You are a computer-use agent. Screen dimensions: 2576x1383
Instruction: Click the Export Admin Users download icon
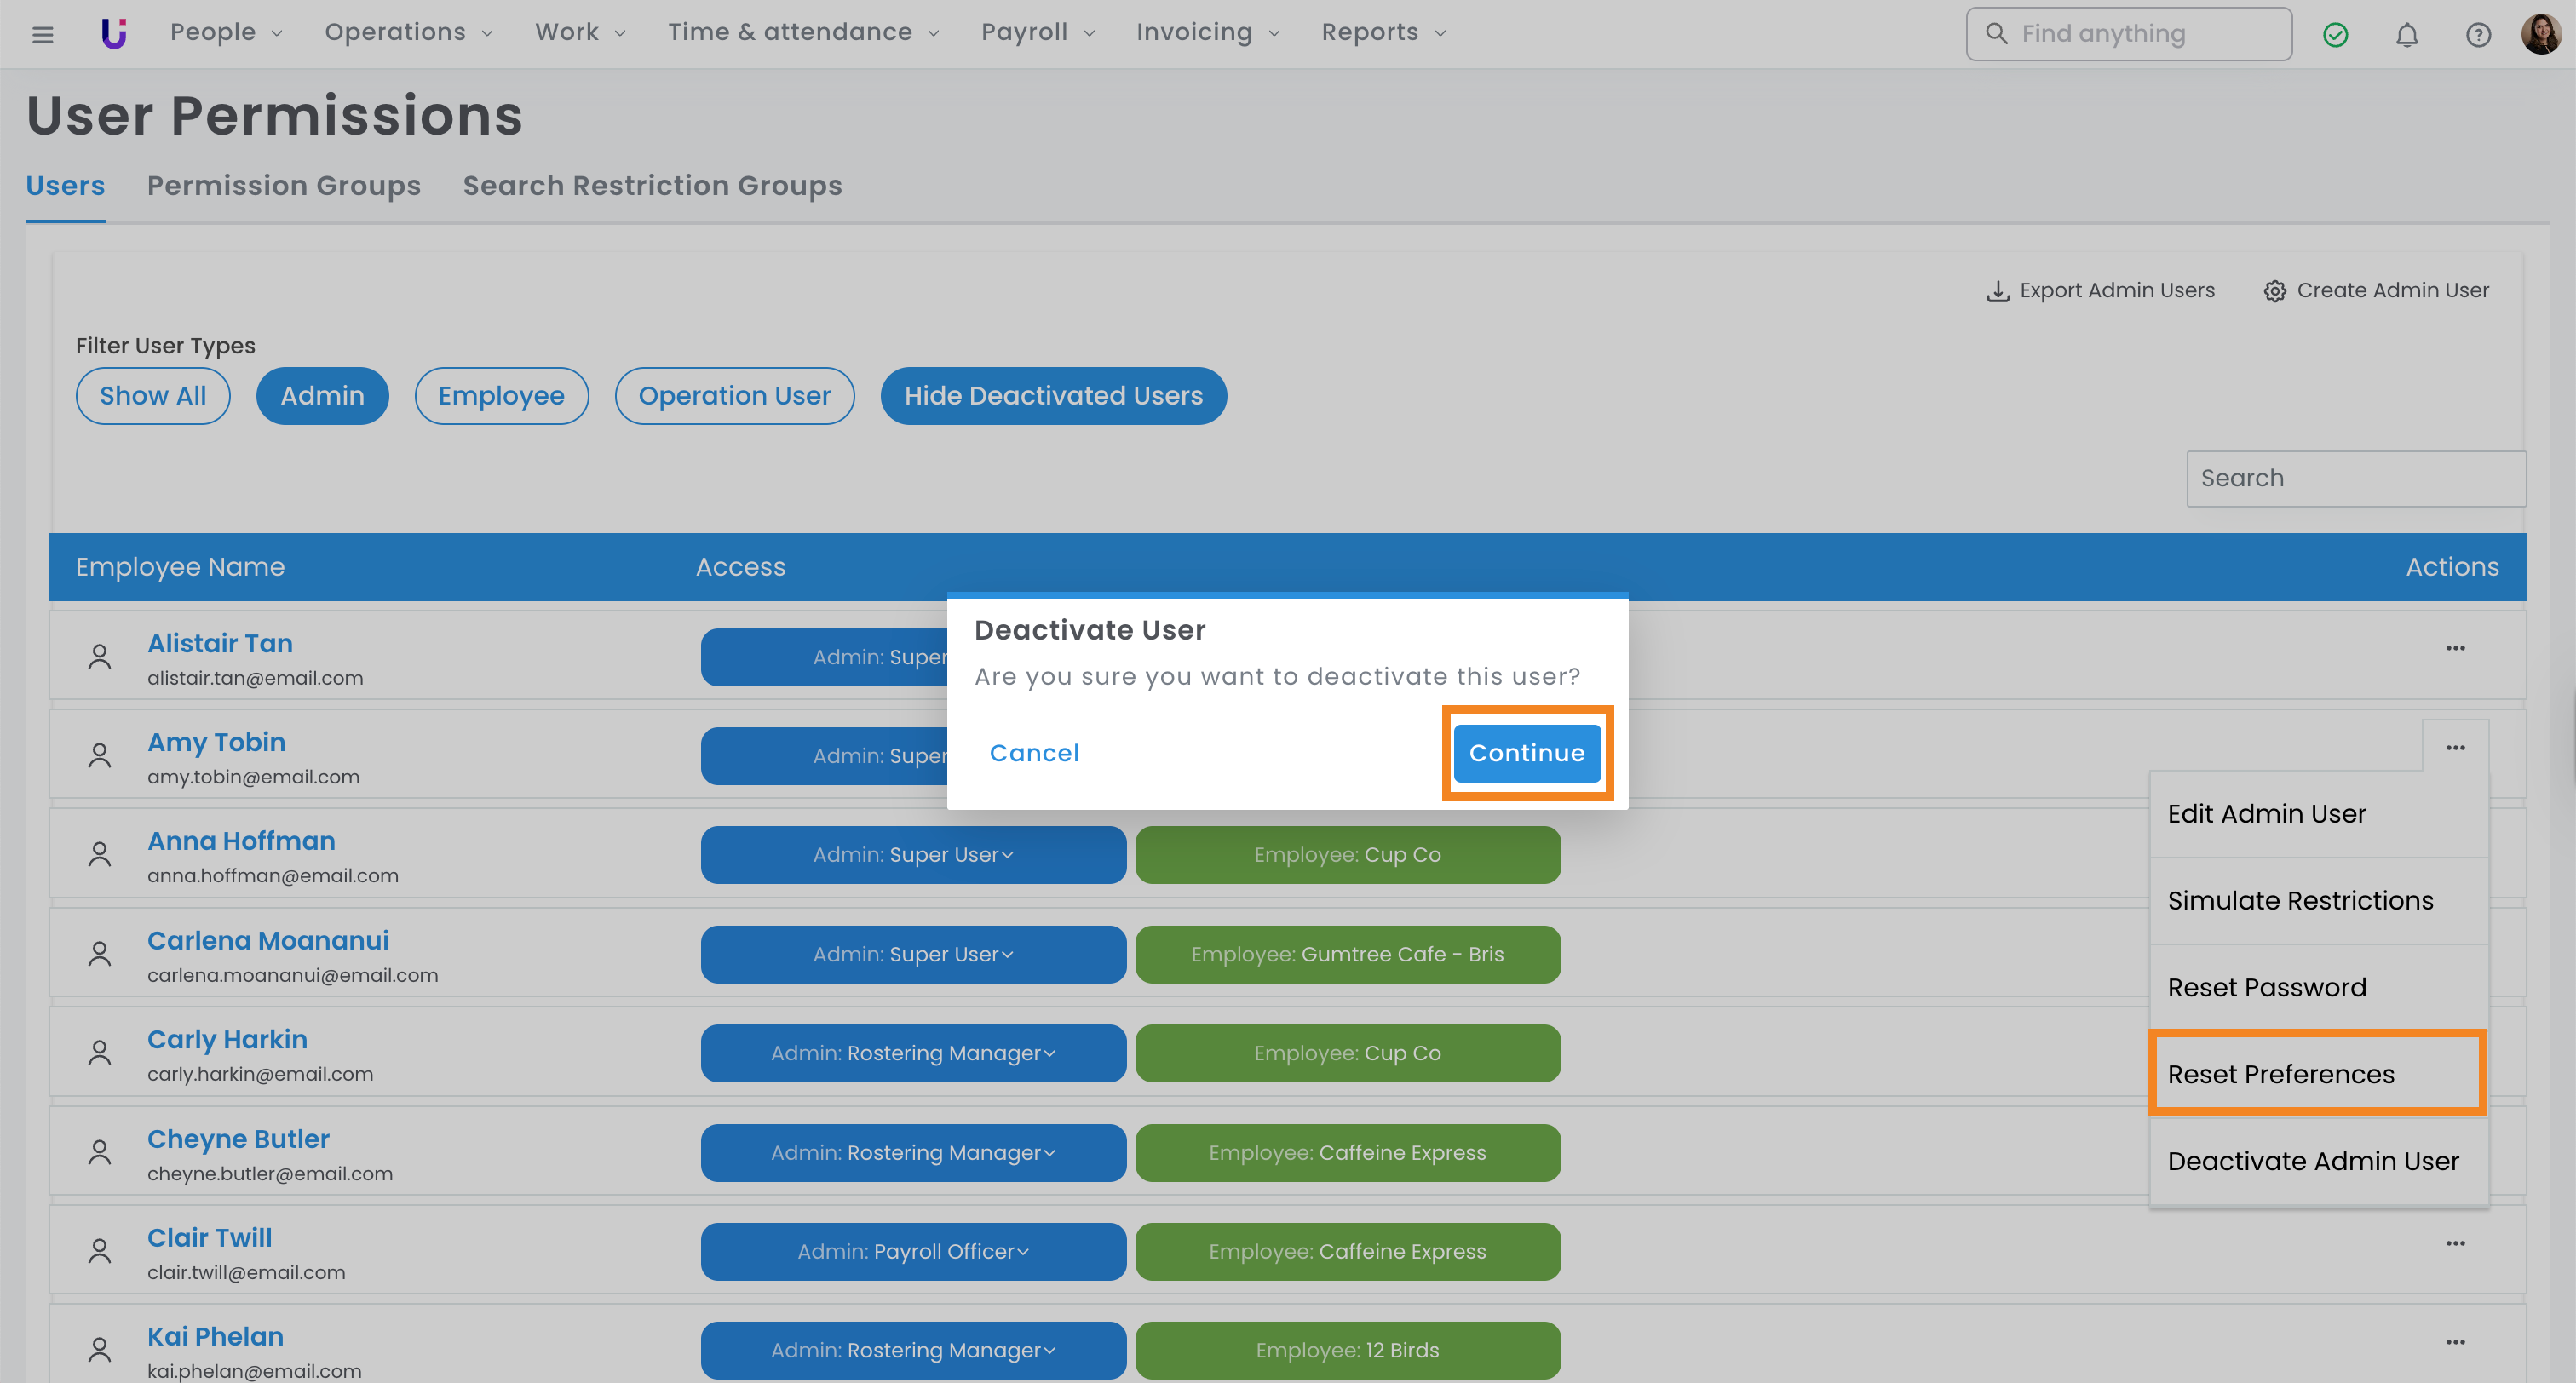(1997, 291)
